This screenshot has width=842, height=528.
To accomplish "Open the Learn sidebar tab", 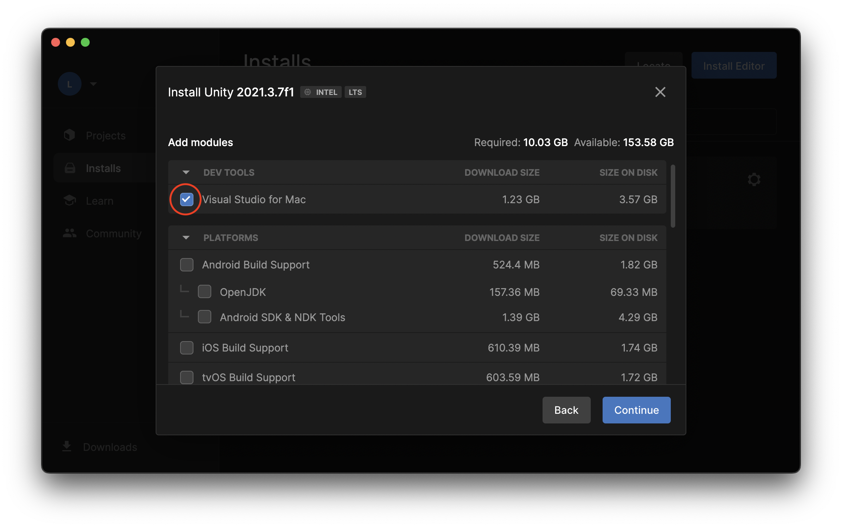I will point(99,201).
